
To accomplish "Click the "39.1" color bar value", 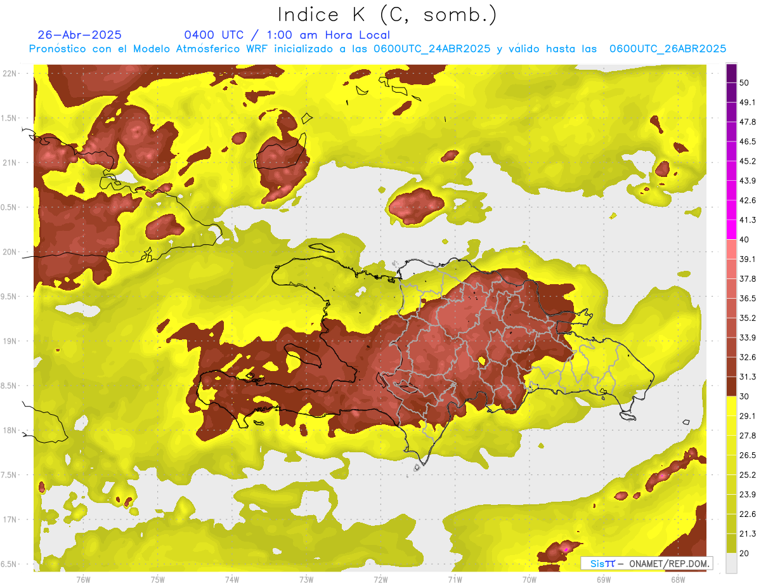I will [x=747, y=259].
